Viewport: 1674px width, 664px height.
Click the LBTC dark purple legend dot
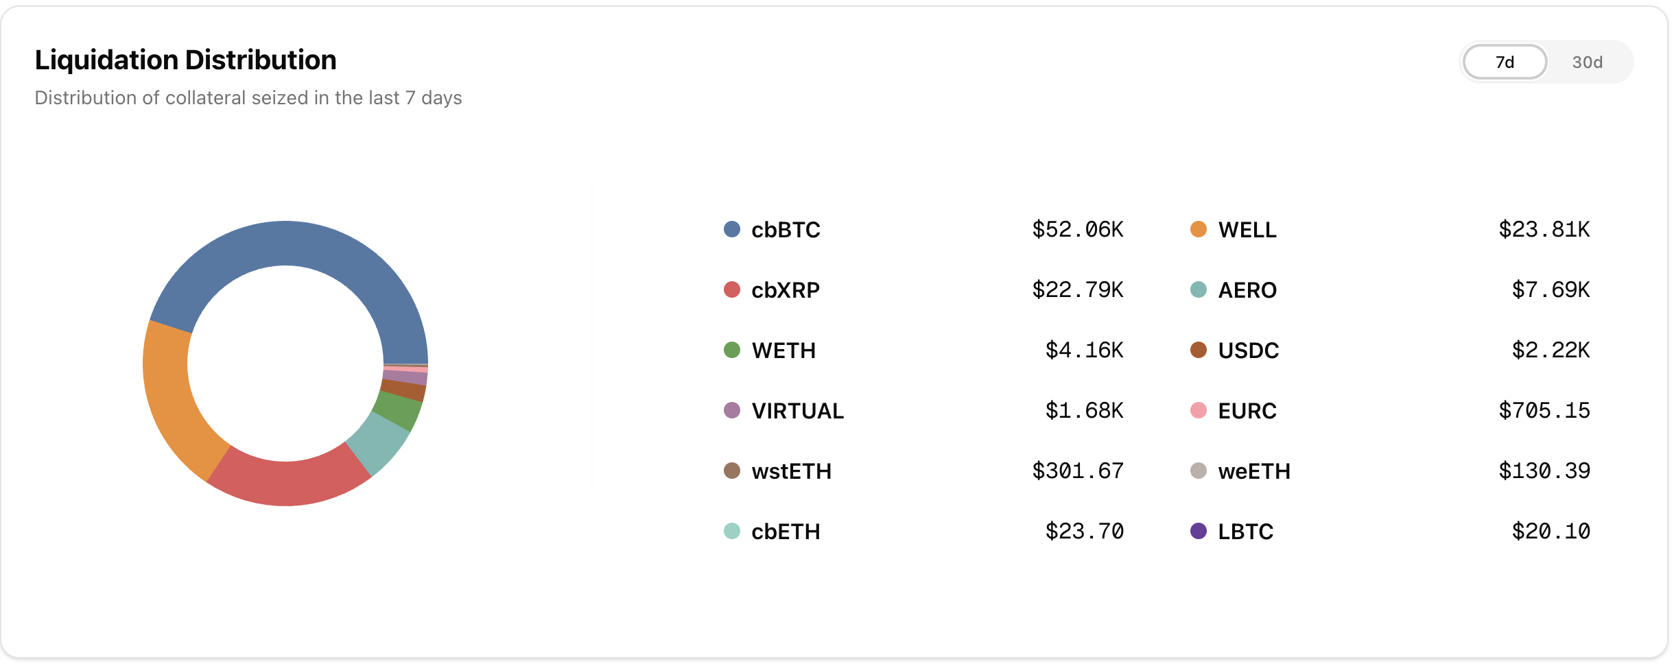[x=1199, y=531]
